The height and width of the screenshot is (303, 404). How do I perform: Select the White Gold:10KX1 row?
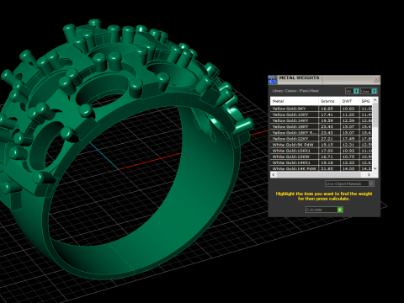[x=322, y=151]
